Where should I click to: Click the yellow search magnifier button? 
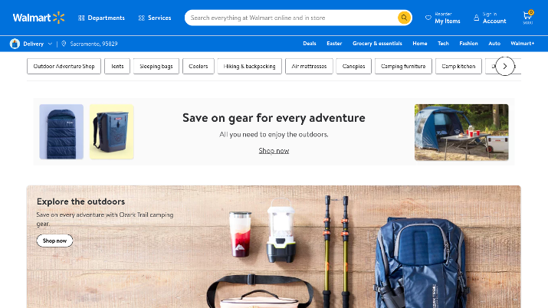404,18
